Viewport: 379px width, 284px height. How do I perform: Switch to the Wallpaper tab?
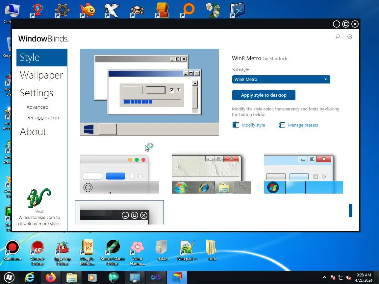[41, 75]
